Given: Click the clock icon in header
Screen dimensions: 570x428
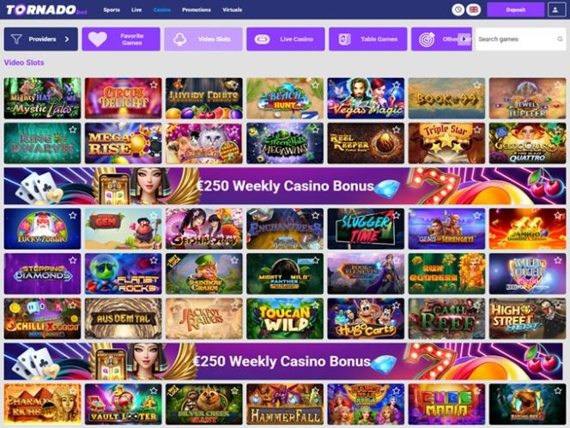Looking at the screenshot, I should tap(458, 9).
